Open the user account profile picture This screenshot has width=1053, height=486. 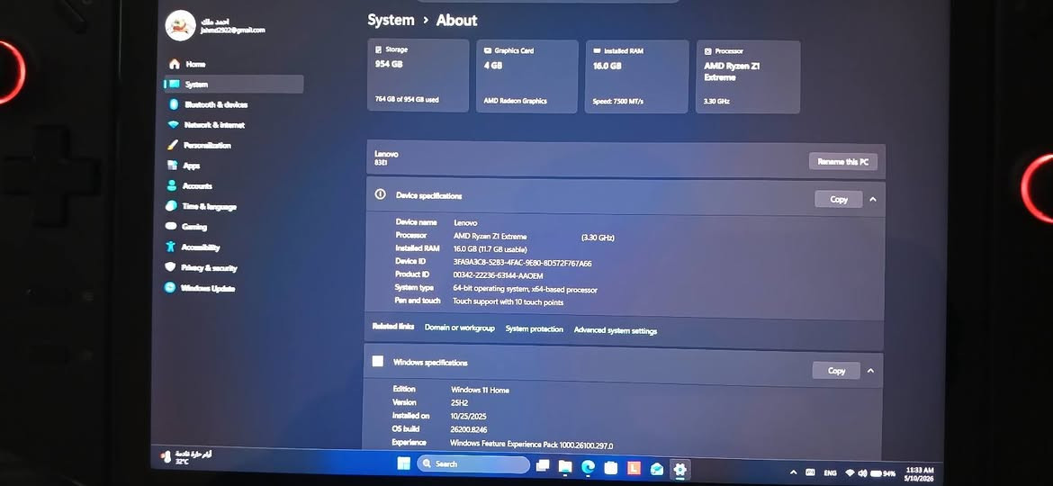coord(180,25)
